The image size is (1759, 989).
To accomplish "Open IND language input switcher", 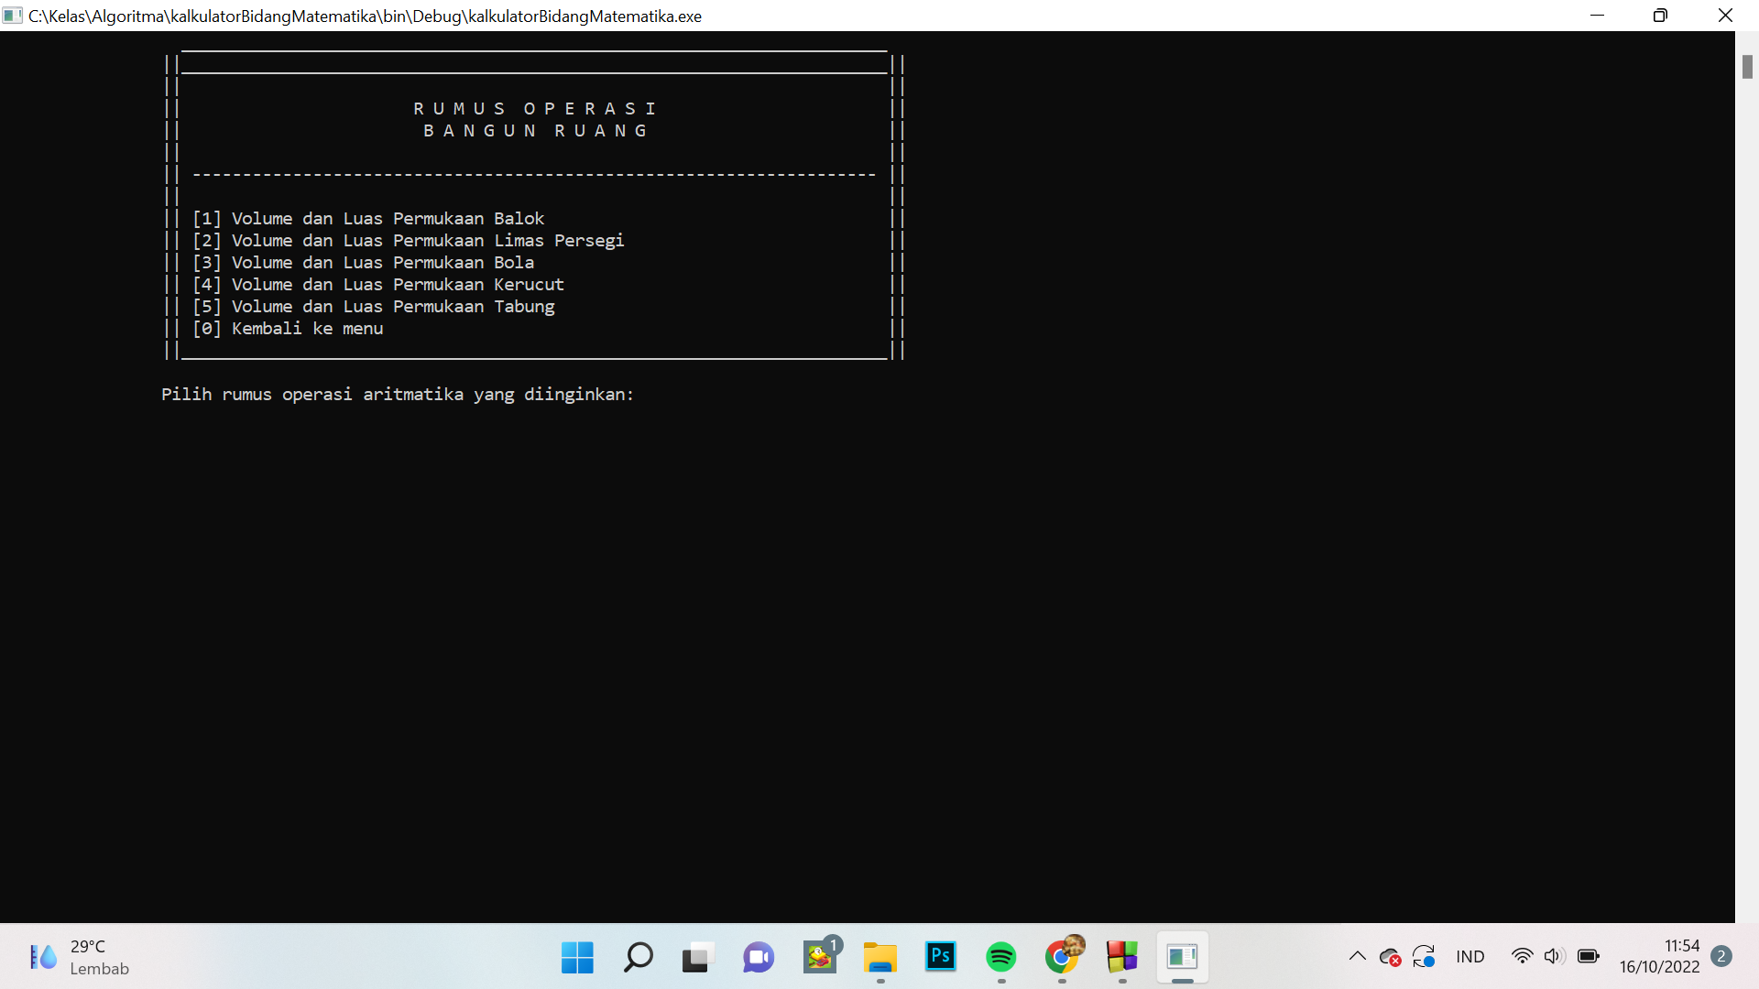I will point(1469,957).
